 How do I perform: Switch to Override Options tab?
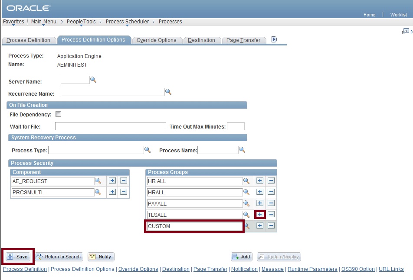pyautogui.click(x=157, y=40)
